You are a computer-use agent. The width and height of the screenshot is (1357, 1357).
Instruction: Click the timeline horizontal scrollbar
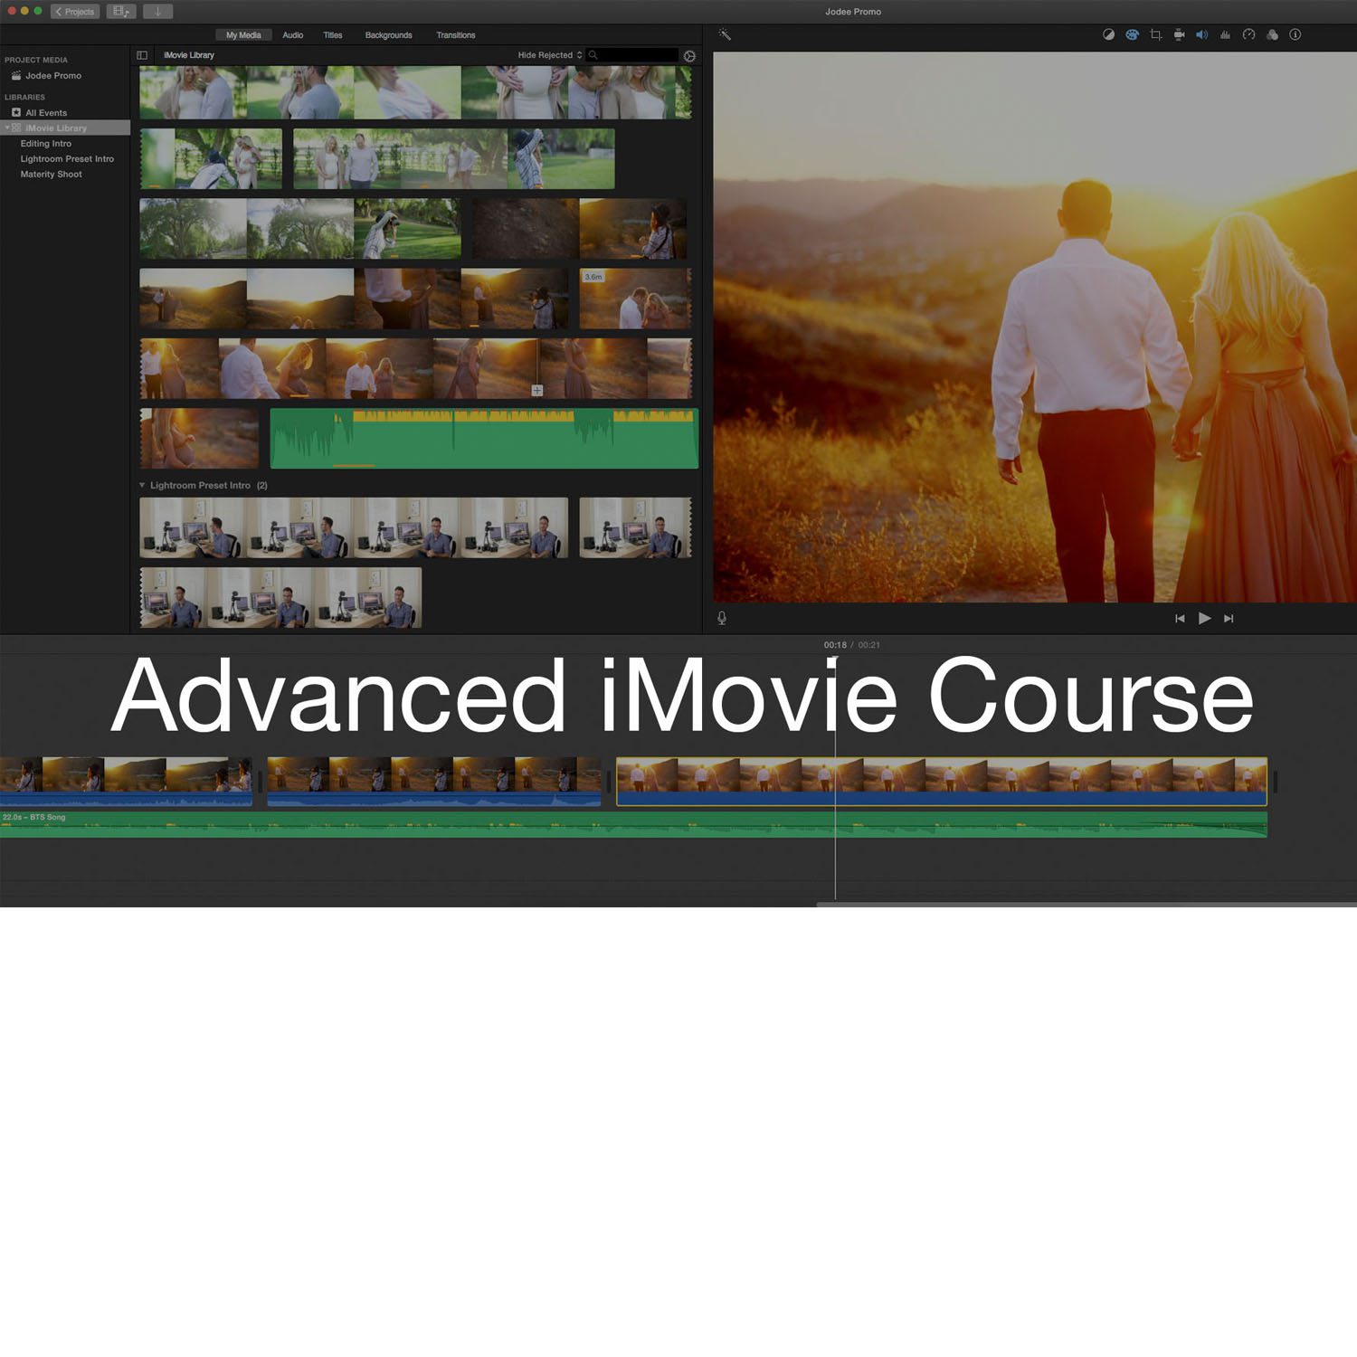click(1086, 904)
